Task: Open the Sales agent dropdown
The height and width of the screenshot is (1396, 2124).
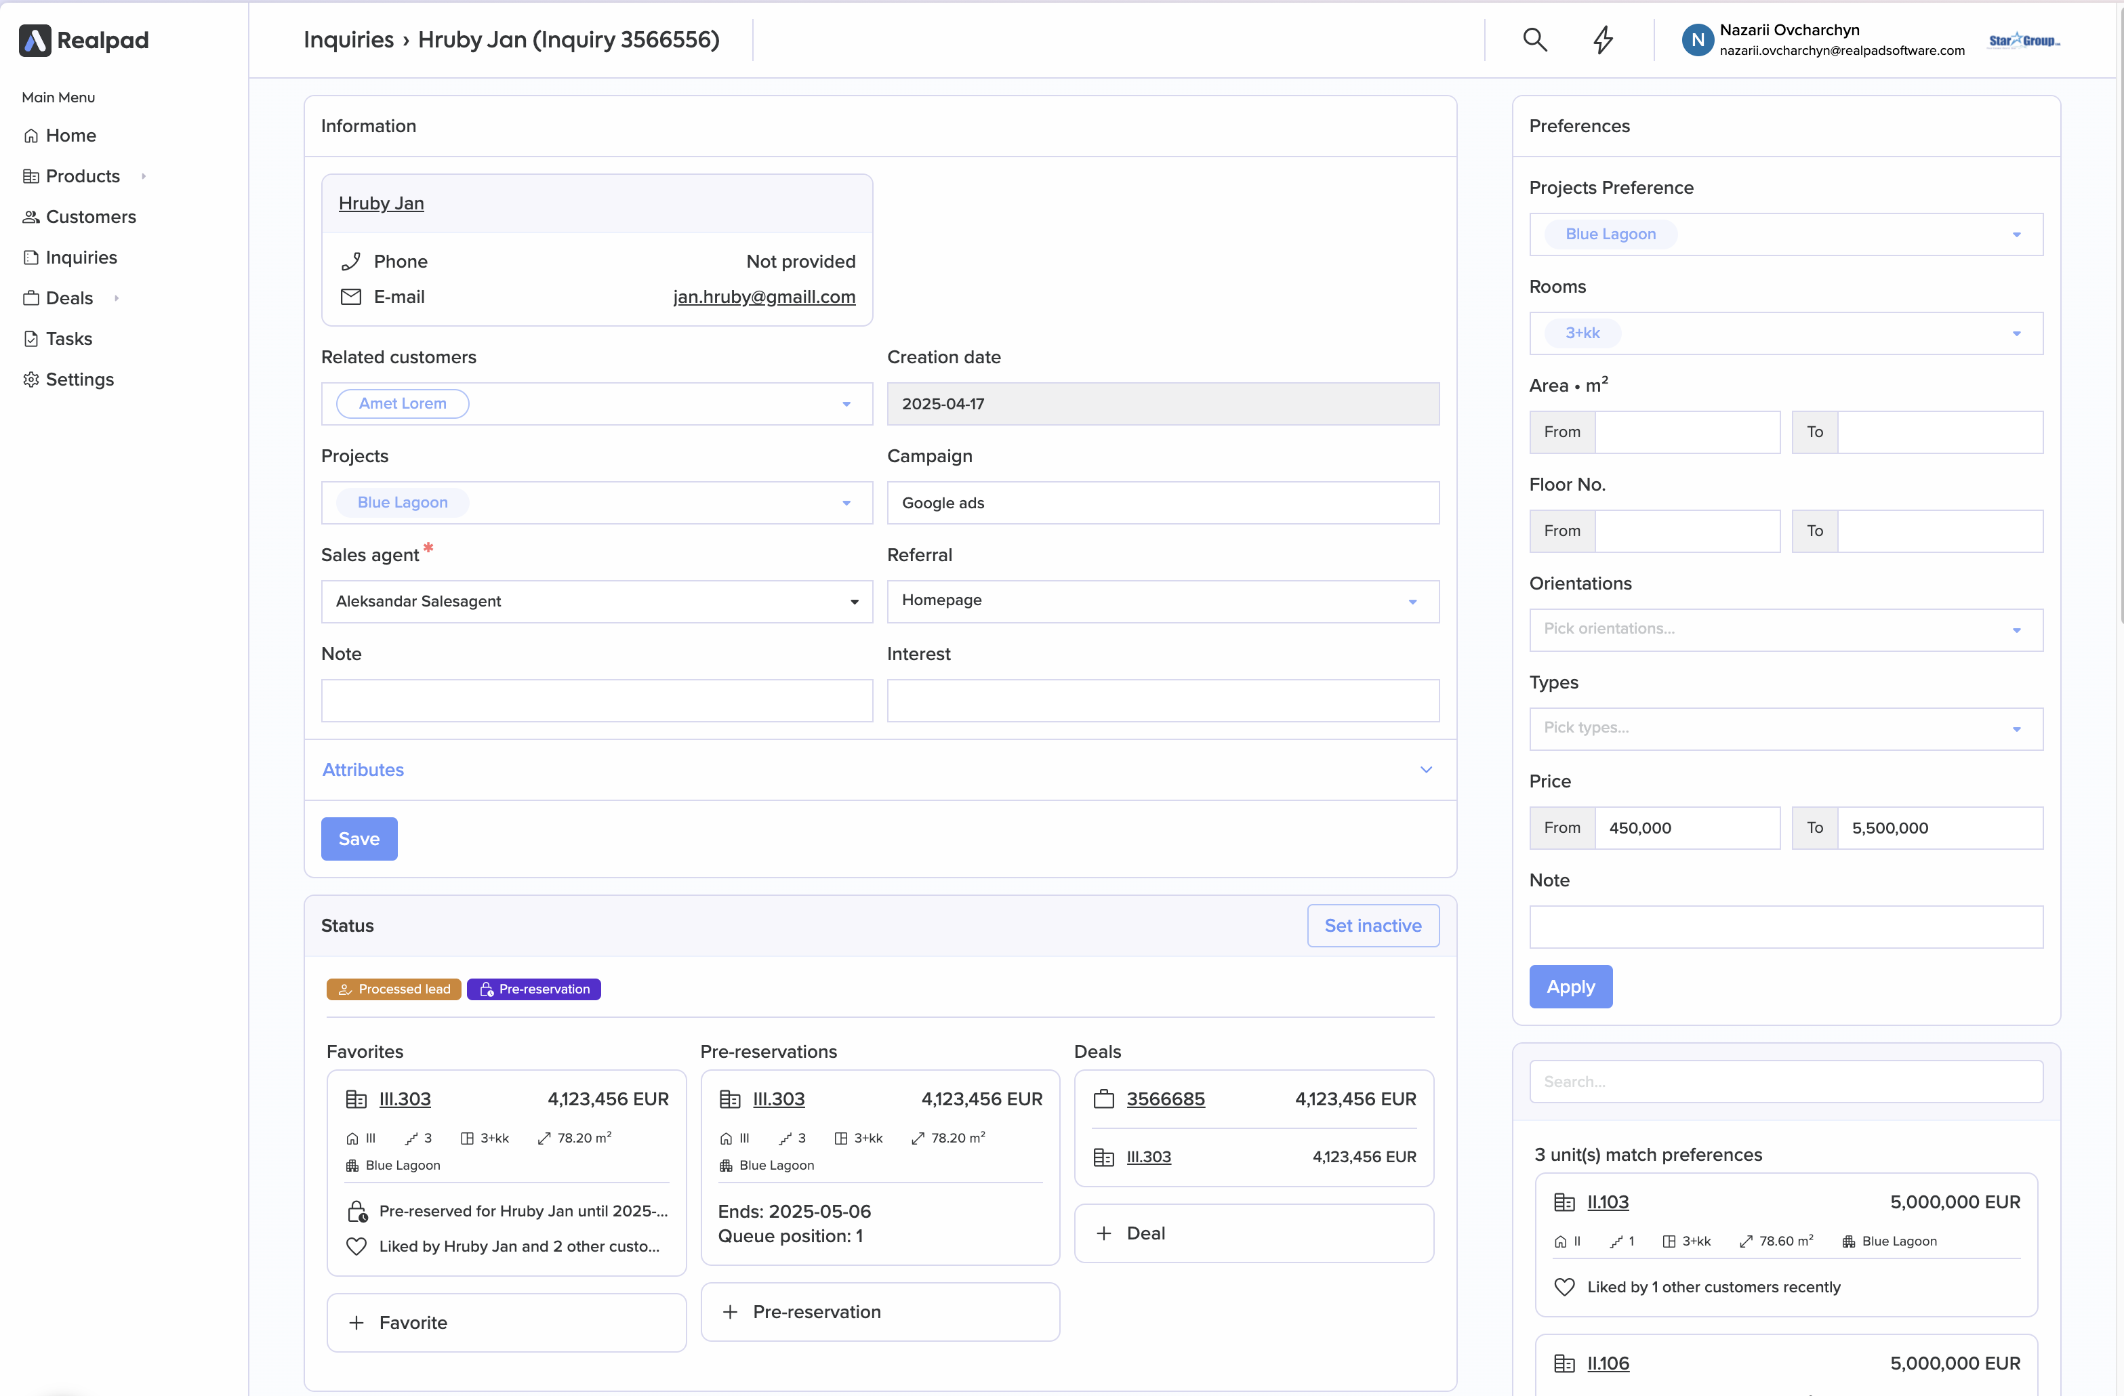Action: [x=596, y=602]
